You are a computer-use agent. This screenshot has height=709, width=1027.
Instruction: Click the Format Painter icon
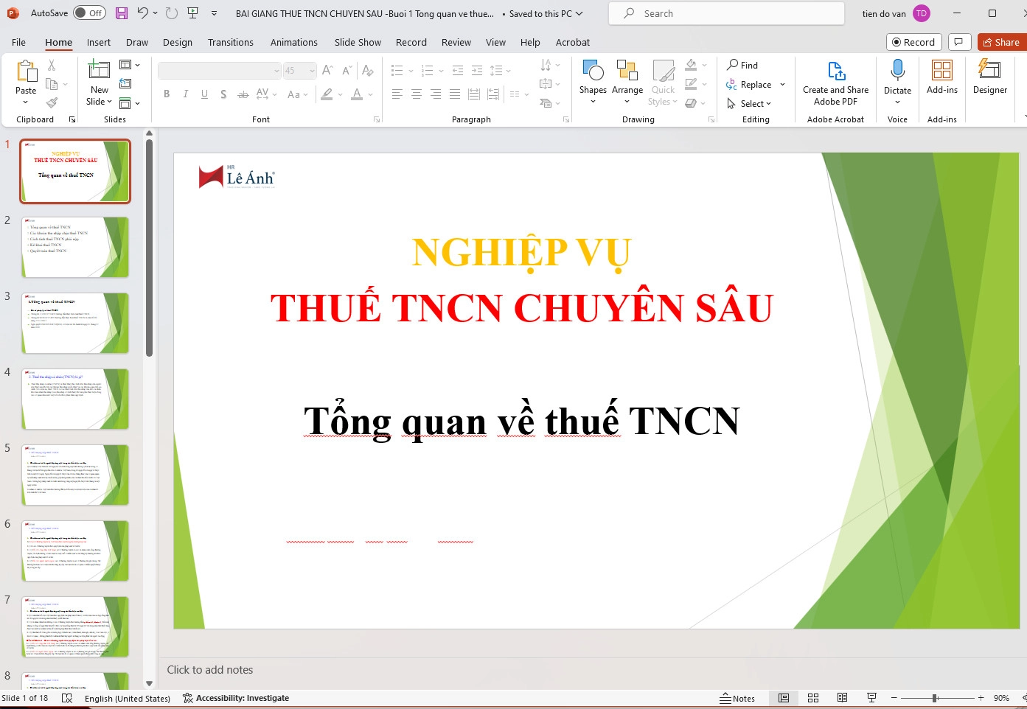pos(52,102)
